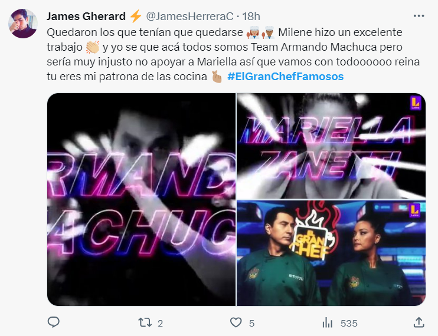
Task: Click the retweet count showing 2
Action: coord(160,323)
